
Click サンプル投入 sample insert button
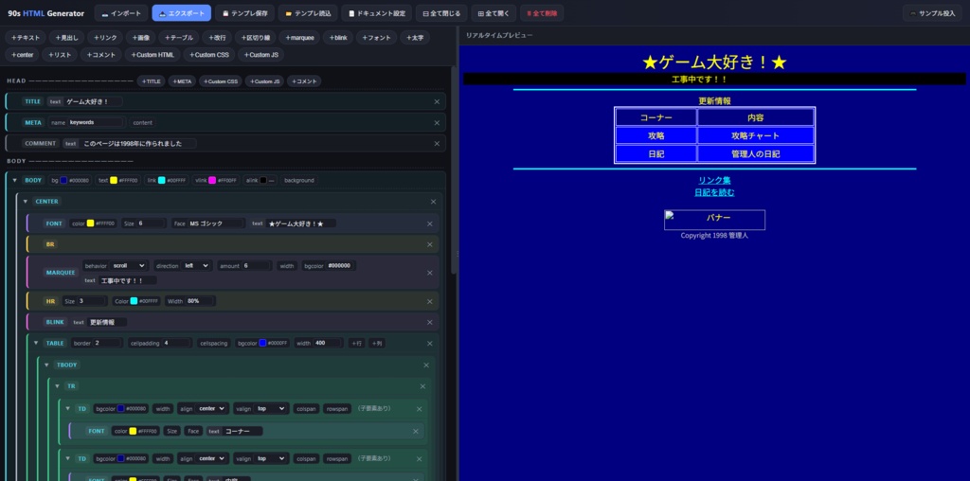coord(933,13)
